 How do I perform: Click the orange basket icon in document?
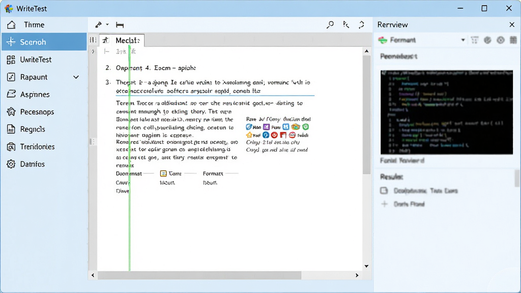296,127
